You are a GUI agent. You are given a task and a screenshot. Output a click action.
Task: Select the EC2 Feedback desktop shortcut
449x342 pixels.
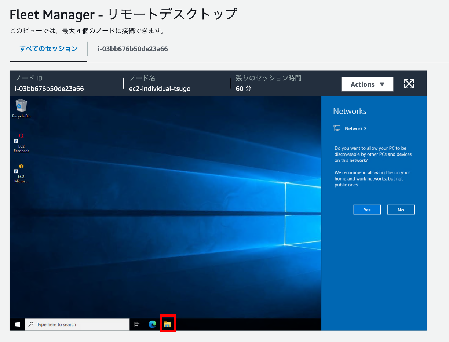point(21,143)
